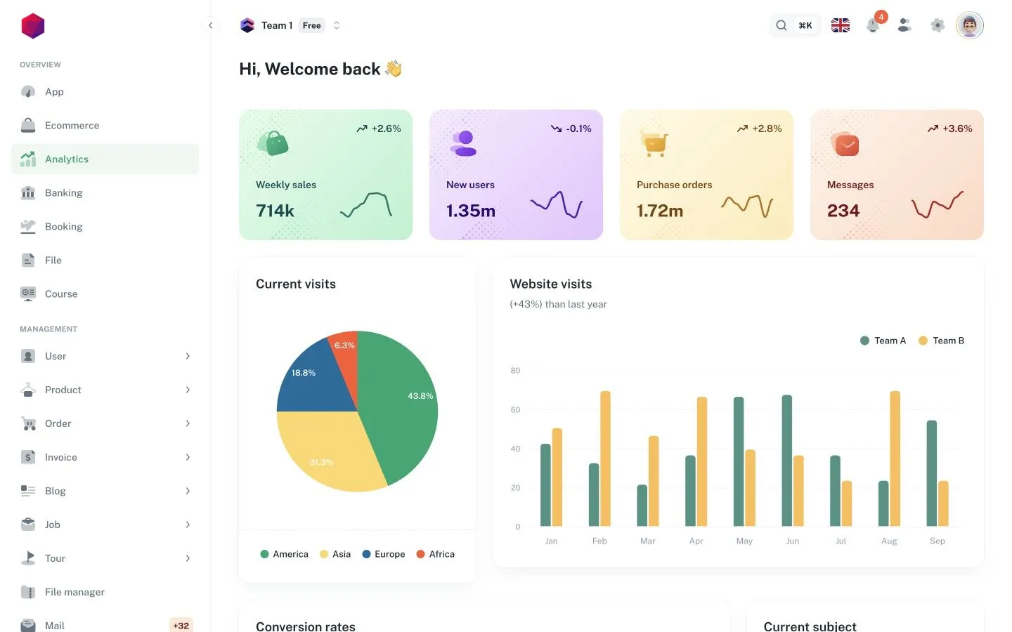The height and width of the screenshot is (632, 1012).
Task: Click the Purchase orders 1.72m card
Action: pos(706,175)
